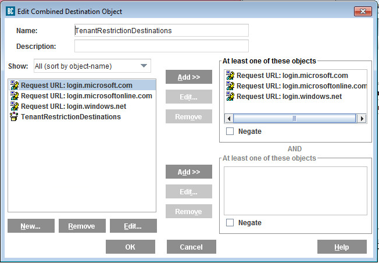This screenshot has height=263, width=379.
Task: Click login.microsoft.com icon in right objects box
Action: pyautogui.click(x=230, y=76)
